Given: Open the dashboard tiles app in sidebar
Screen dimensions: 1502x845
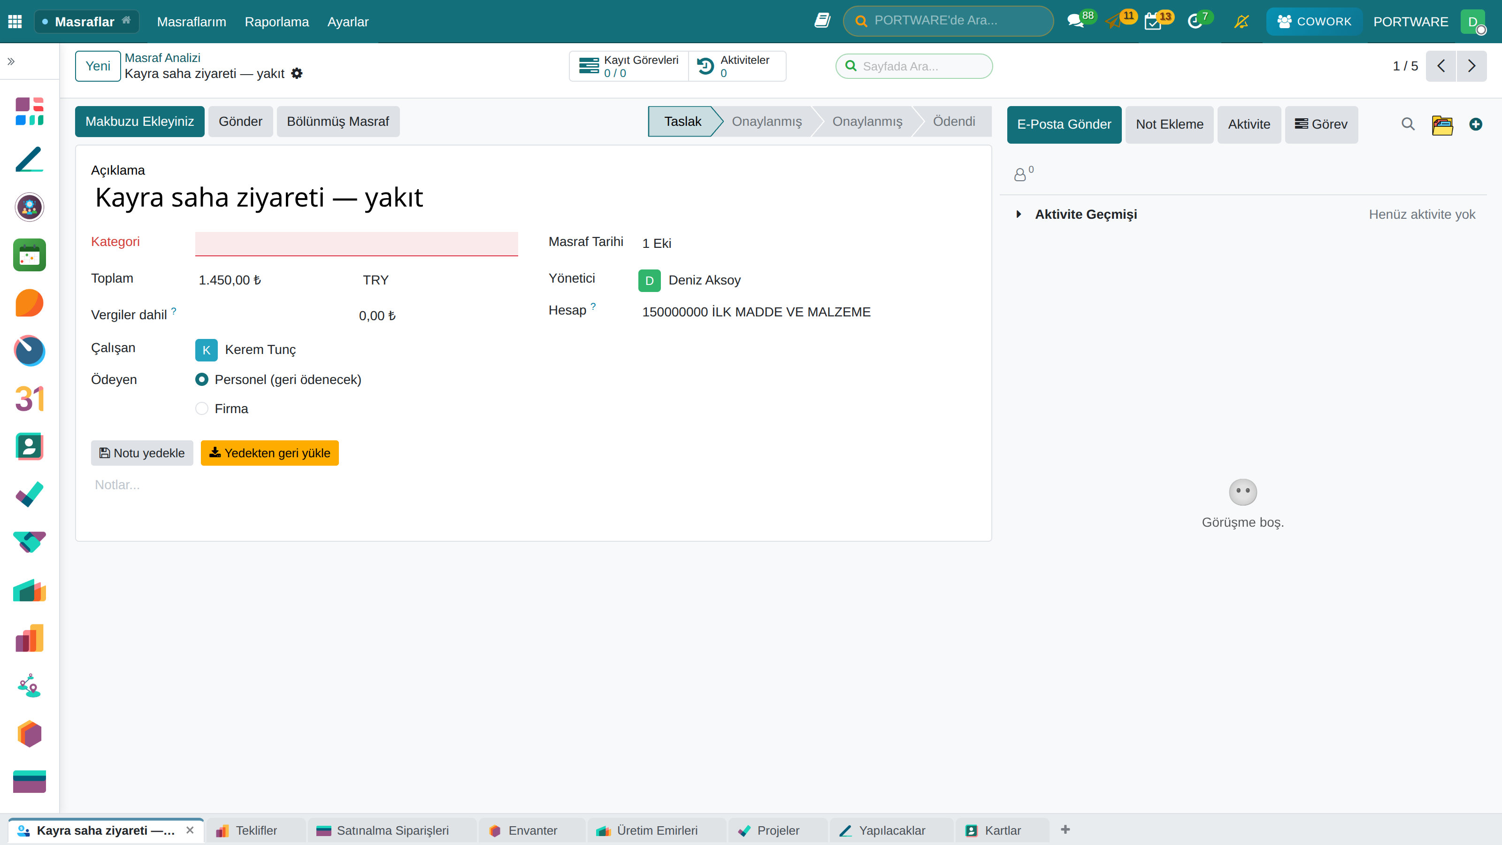Looking at the screenshot, I should [x=30, y=111].
